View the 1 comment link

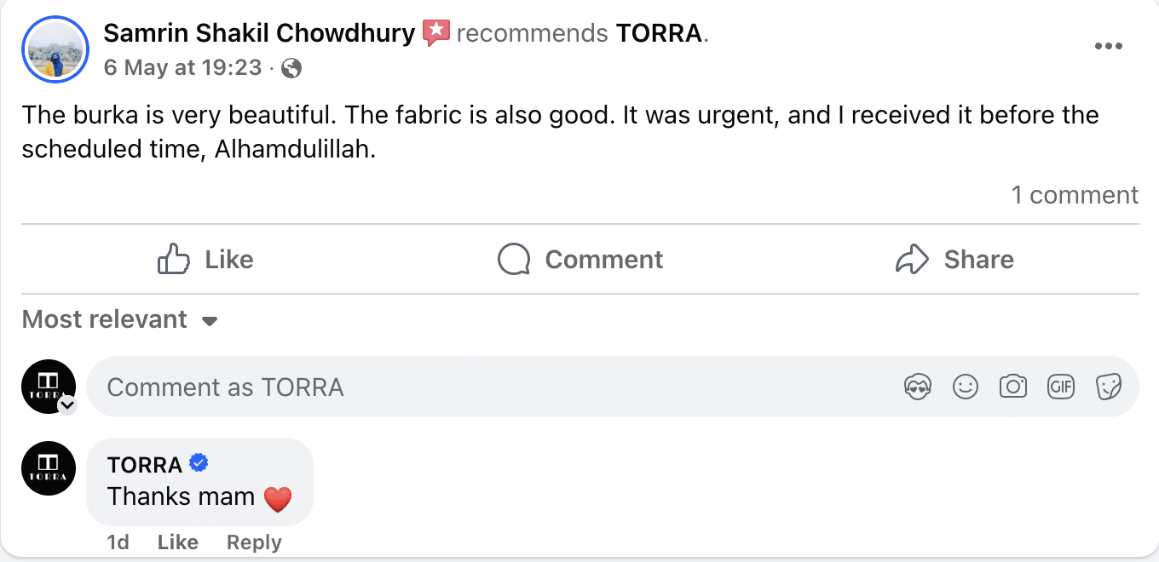click(x=1075, y=194)
